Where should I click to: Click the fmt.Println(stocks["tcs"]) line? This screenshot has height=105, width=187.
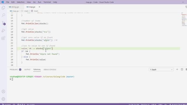click(36, 32)
